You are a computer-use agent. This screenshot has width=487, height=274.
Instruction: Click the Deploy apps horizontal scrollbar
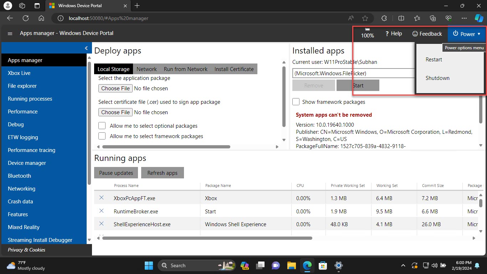166,147
